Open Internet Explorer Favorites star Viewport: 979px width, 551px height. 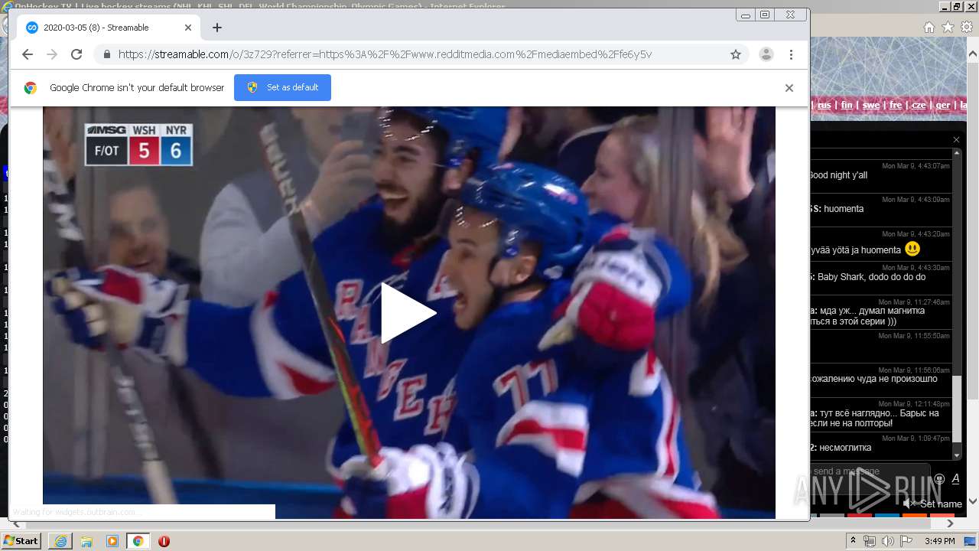click(948, 27)
